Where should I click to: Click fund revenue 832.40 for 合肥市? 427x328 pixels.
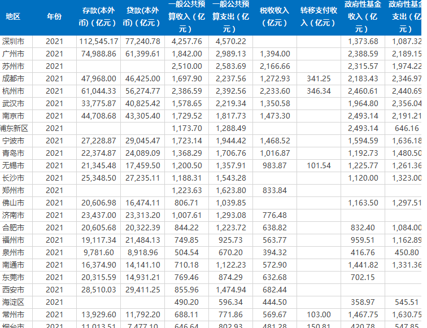363,228
